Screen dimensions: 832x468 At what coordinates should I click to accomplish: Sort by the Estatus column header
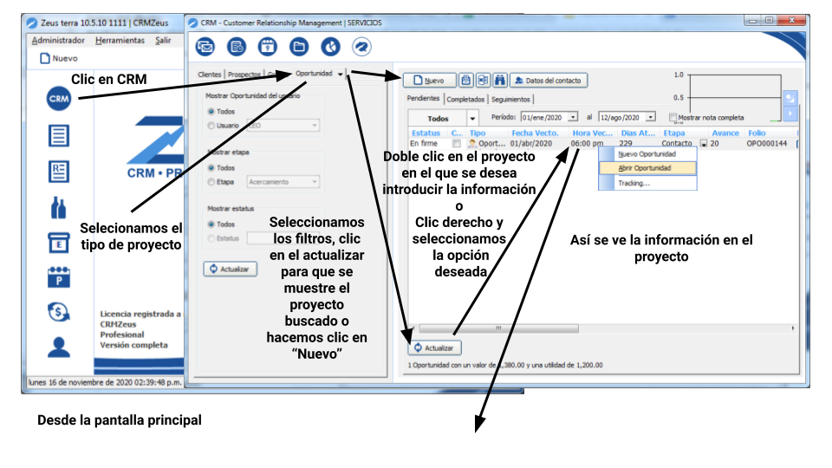coord(426,133)
